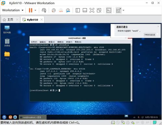Viewport: 162px width, 125px height.
Task: Enter full screen mode icon
Action: (92, 10)
